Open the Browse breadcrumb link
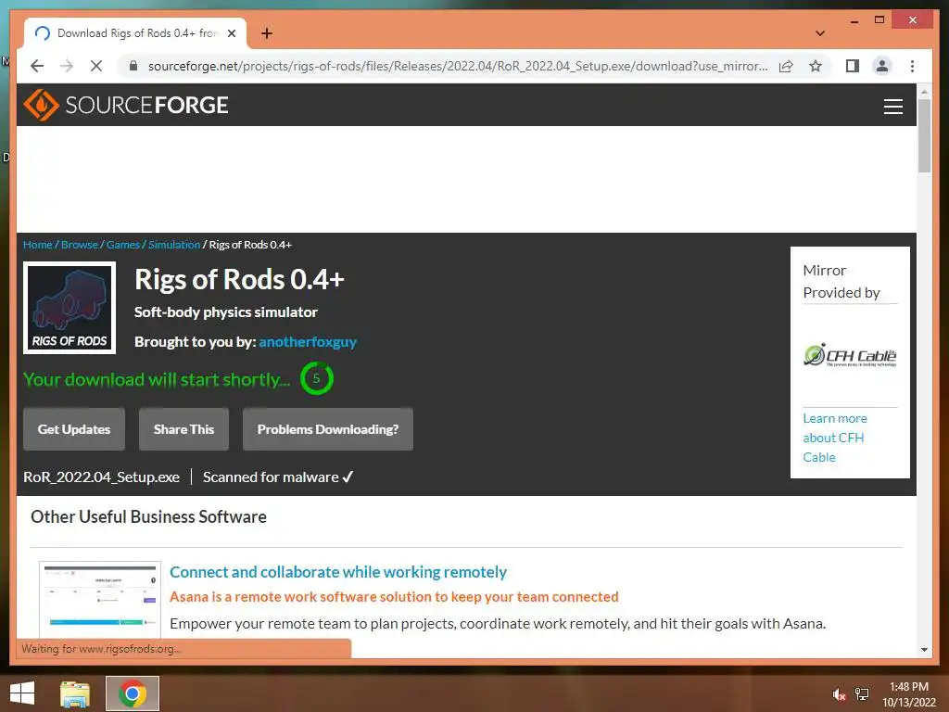949x712 pixels. click(80, 245)
